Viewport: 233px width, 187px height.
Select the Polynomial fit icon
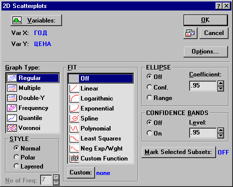74,128
